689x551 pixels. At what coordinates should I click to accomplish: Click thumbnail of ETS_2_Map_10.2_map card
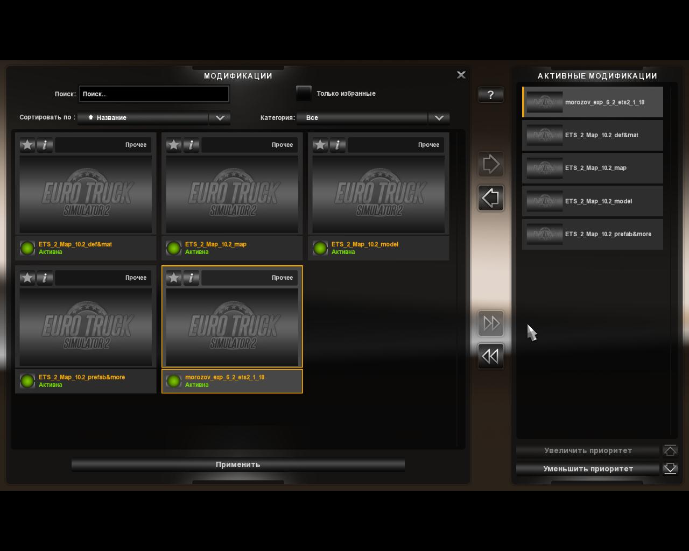click(x=232, y=194)
